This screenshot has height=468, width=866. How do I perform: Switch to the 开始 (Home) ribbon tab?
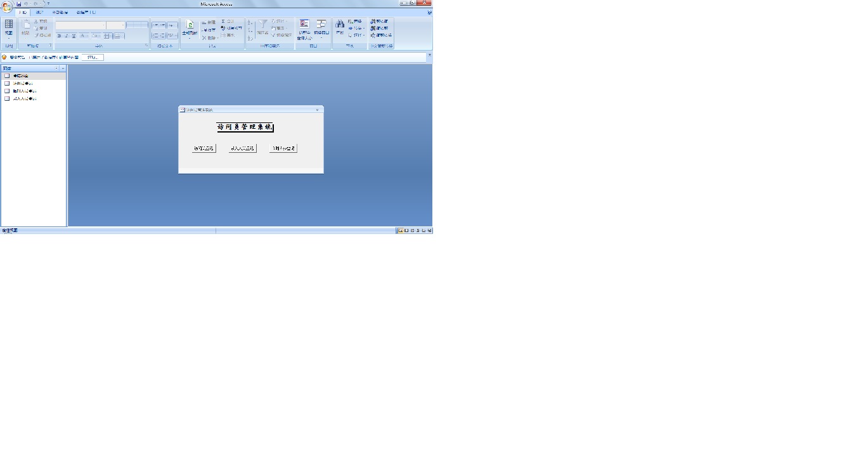(x=23, y=12)
